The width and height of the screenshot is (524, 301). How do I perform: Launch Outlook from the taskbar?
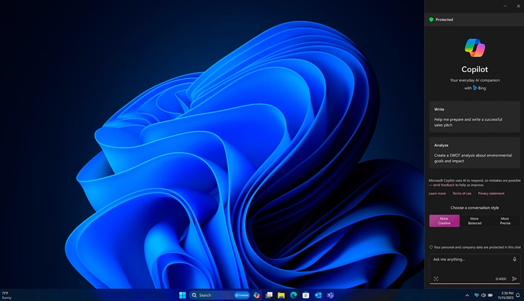click(318, 295)
